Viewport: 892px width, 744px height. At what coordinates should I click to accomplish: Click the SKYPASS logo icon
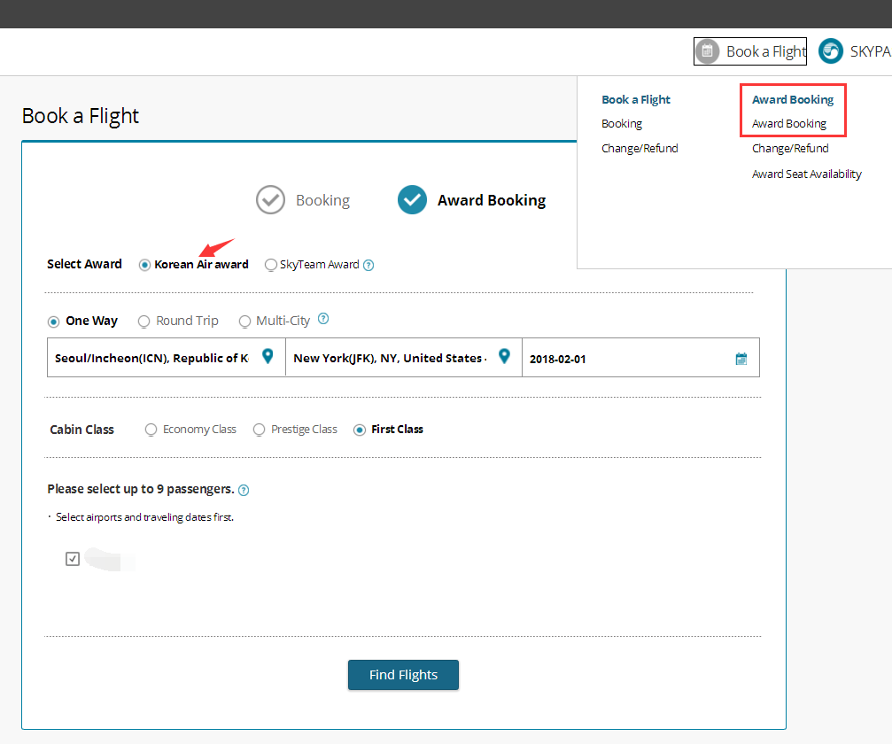[831, 51]
